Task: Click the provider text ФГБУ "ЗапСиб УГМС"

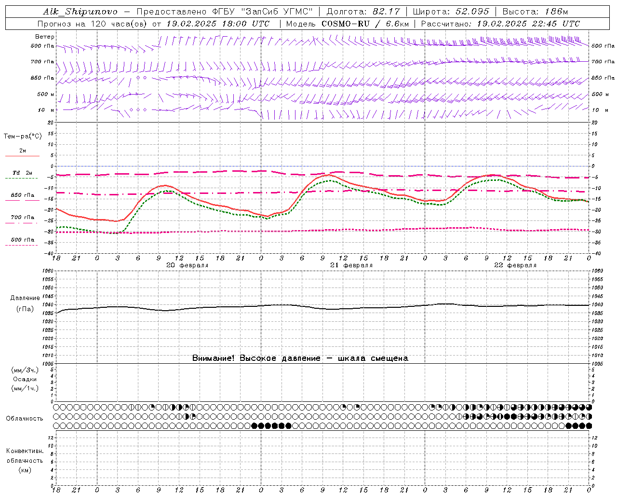Action: pos(262,12)
